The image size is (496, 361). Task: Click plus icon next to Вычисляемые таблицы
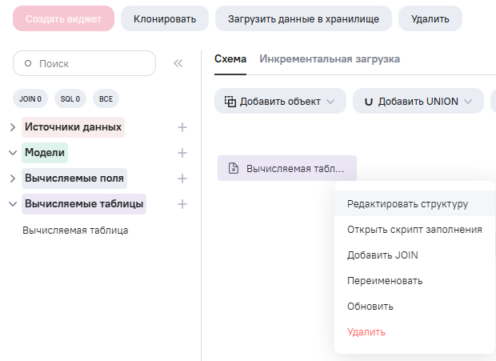[x=182, y=204]
